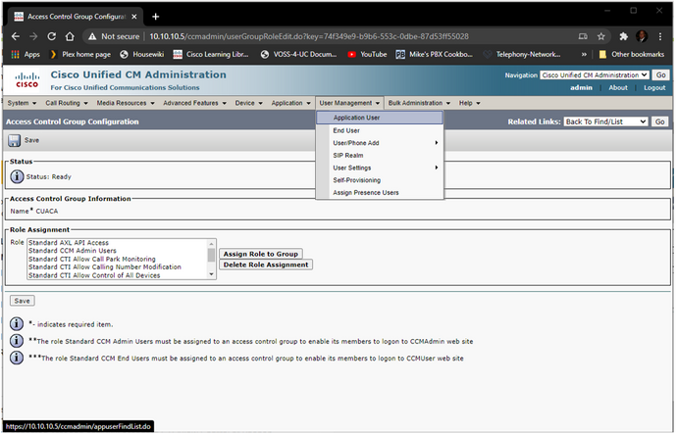Select Standard CTI Allow Call Park Monitoring

(92, 260)
